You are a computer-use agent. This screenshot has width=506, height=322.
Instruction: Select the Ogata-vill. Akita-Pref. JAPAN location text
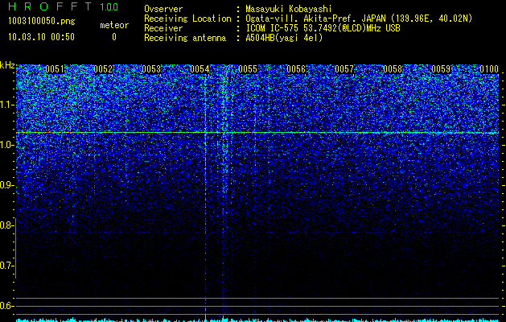(x=359, y=19)
